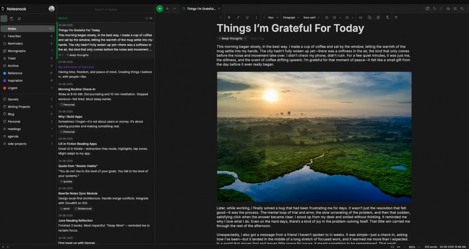Open the Paragraph style dropdown
The height and width of the screenshot is (249, 469).
(291, 18)
